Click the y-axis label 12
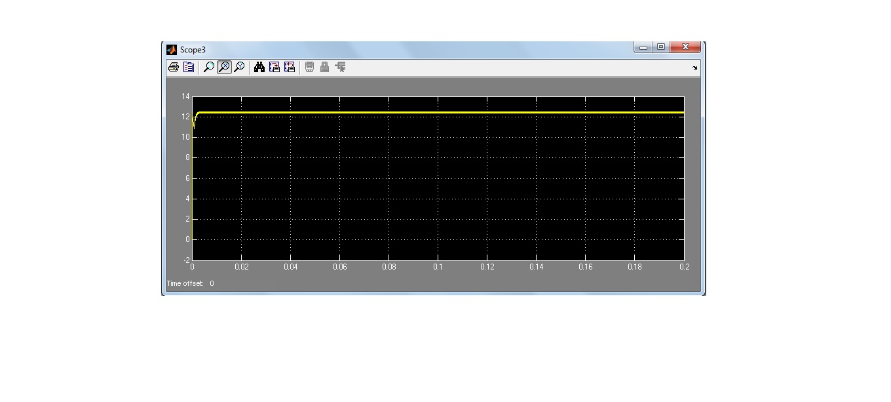The height and width of the screenshot is (402, 891). [x=185, y=117]
